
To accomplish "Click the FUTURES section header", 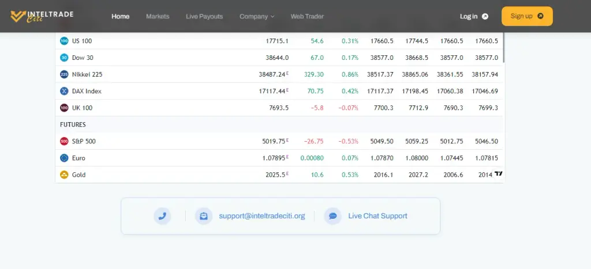I will pos(73,124).
